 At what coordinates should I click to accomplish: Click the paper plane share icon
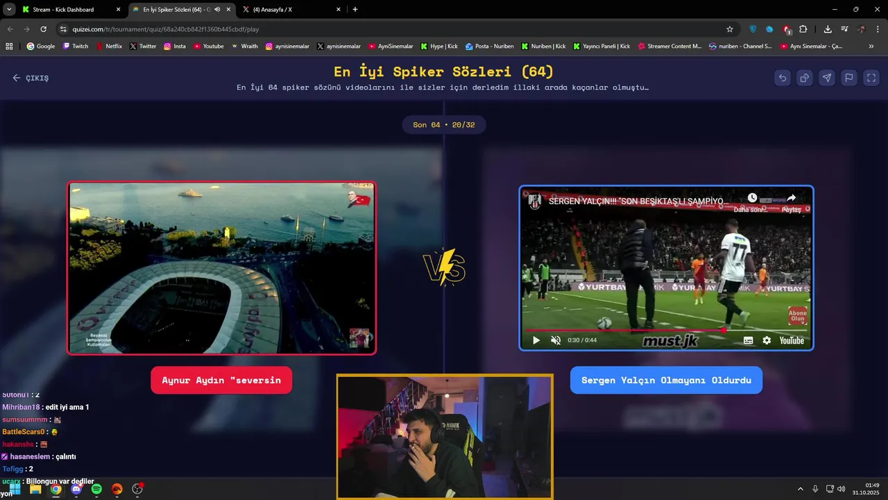[827, 78]
